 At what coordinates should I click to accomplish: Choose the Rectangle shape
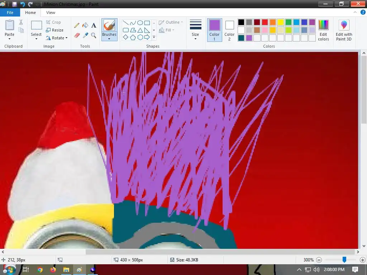coord(147,23)
